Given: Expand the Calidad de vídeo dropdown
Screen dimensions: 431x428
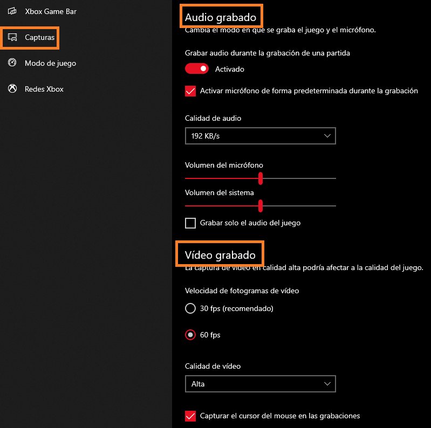Looking at the screenshot, I should tap(260, 384).
